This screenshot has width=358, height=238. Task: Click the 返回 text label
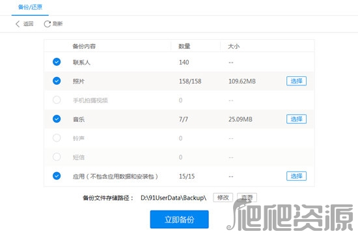28,23
